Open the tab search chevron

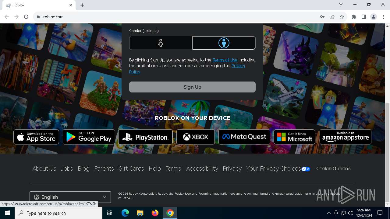341,4
